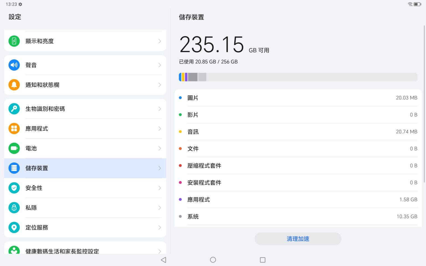Select the 電池 battery settings icon

tap(14, 148)
